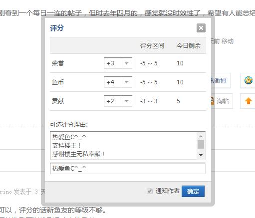Click scroll-down arrow of reasons list
This screenshot has width=255, height=218.
click(201, 155)
